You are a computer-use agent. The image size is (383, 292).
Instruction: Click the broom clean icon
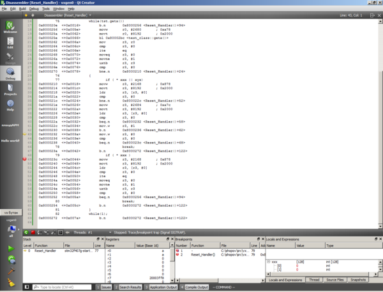[11, 282]
